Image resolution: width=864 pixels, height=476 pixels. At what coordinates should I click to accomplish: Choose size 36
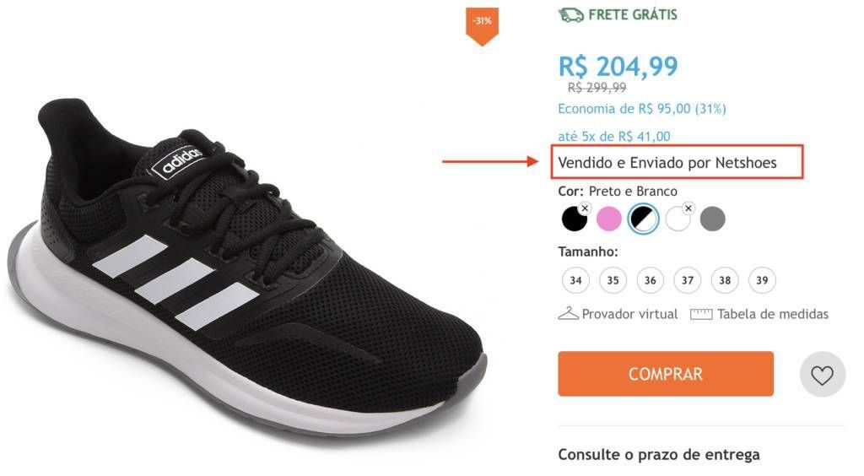(x=651, y=280)
